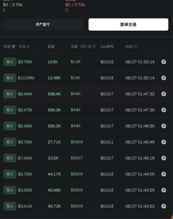Click the green $0 / 0 TXs summary

click(x=13, y=5)
